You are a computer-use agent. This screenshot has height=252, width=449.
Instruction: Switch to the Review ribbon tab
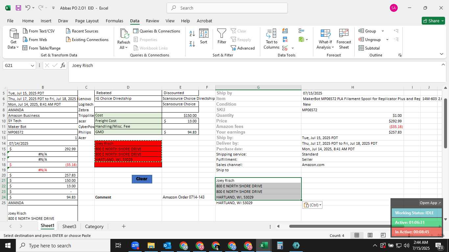(153, 21)
